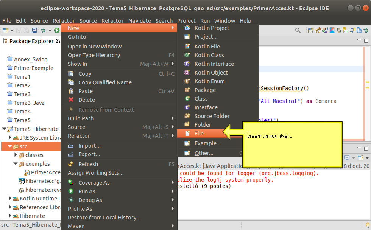Open the terminal/console monitor icon in main toolbar
This screenshot has width=371, height=230.
pos(35,30)
